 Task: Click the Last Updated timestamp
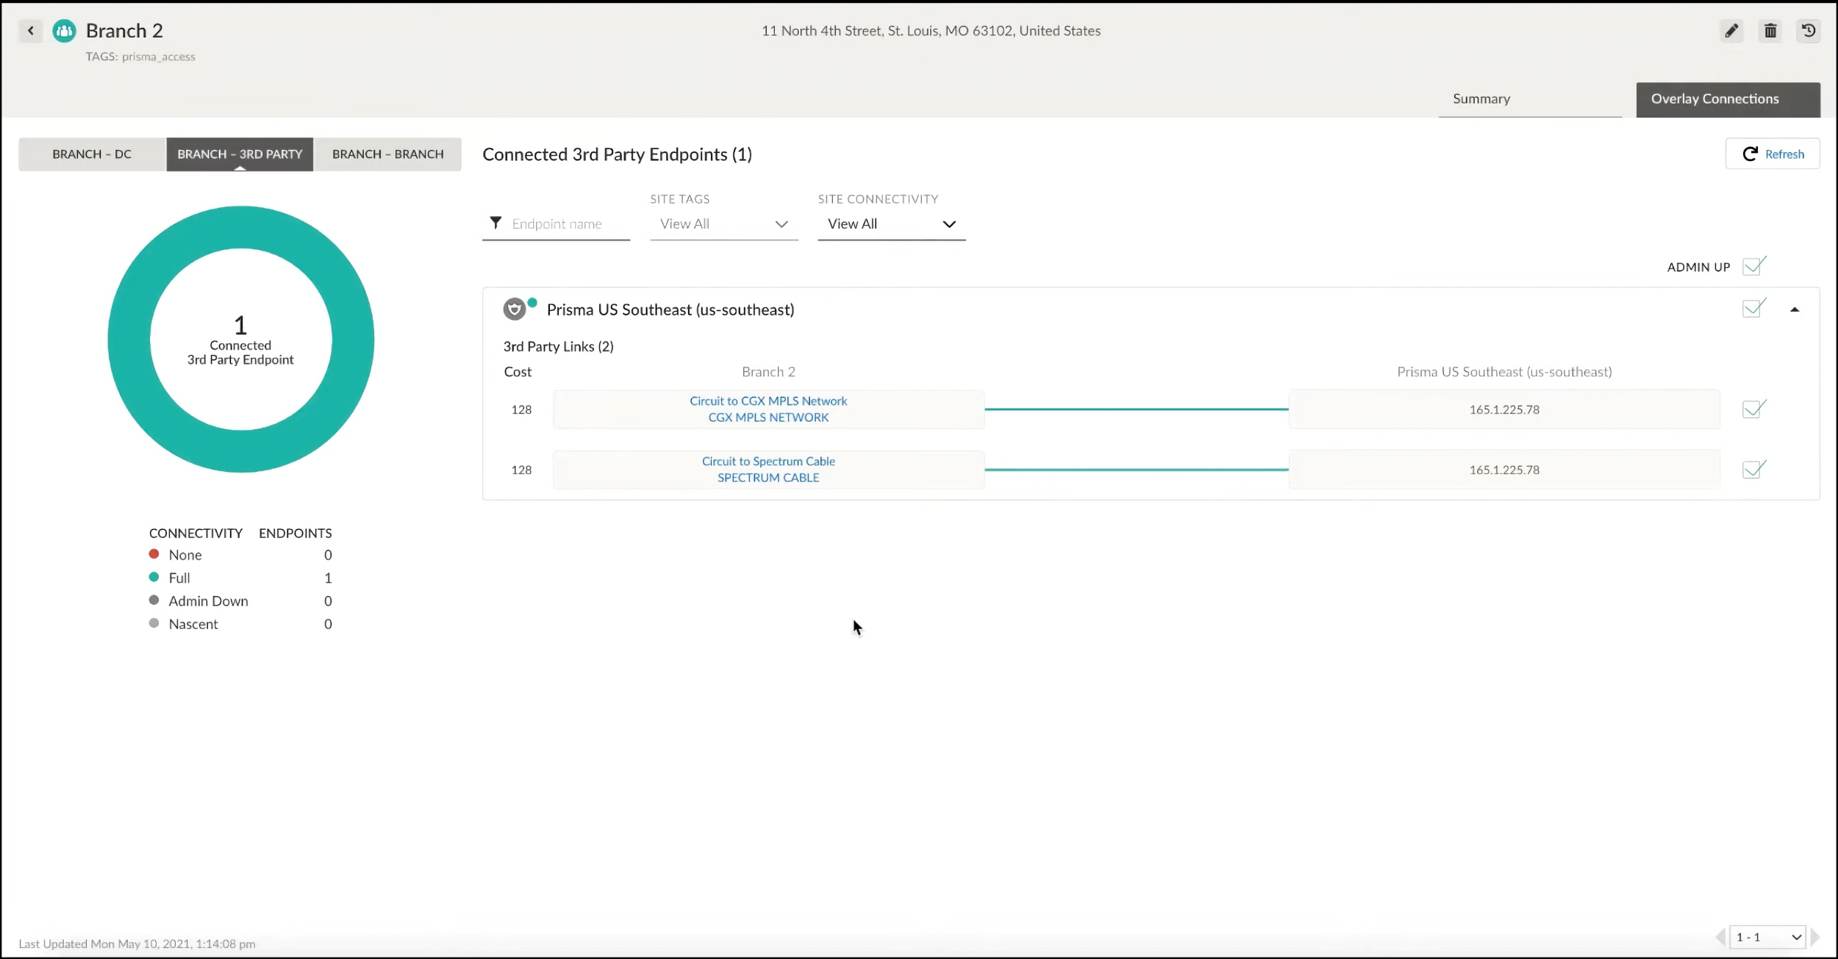tap(137, 944)
